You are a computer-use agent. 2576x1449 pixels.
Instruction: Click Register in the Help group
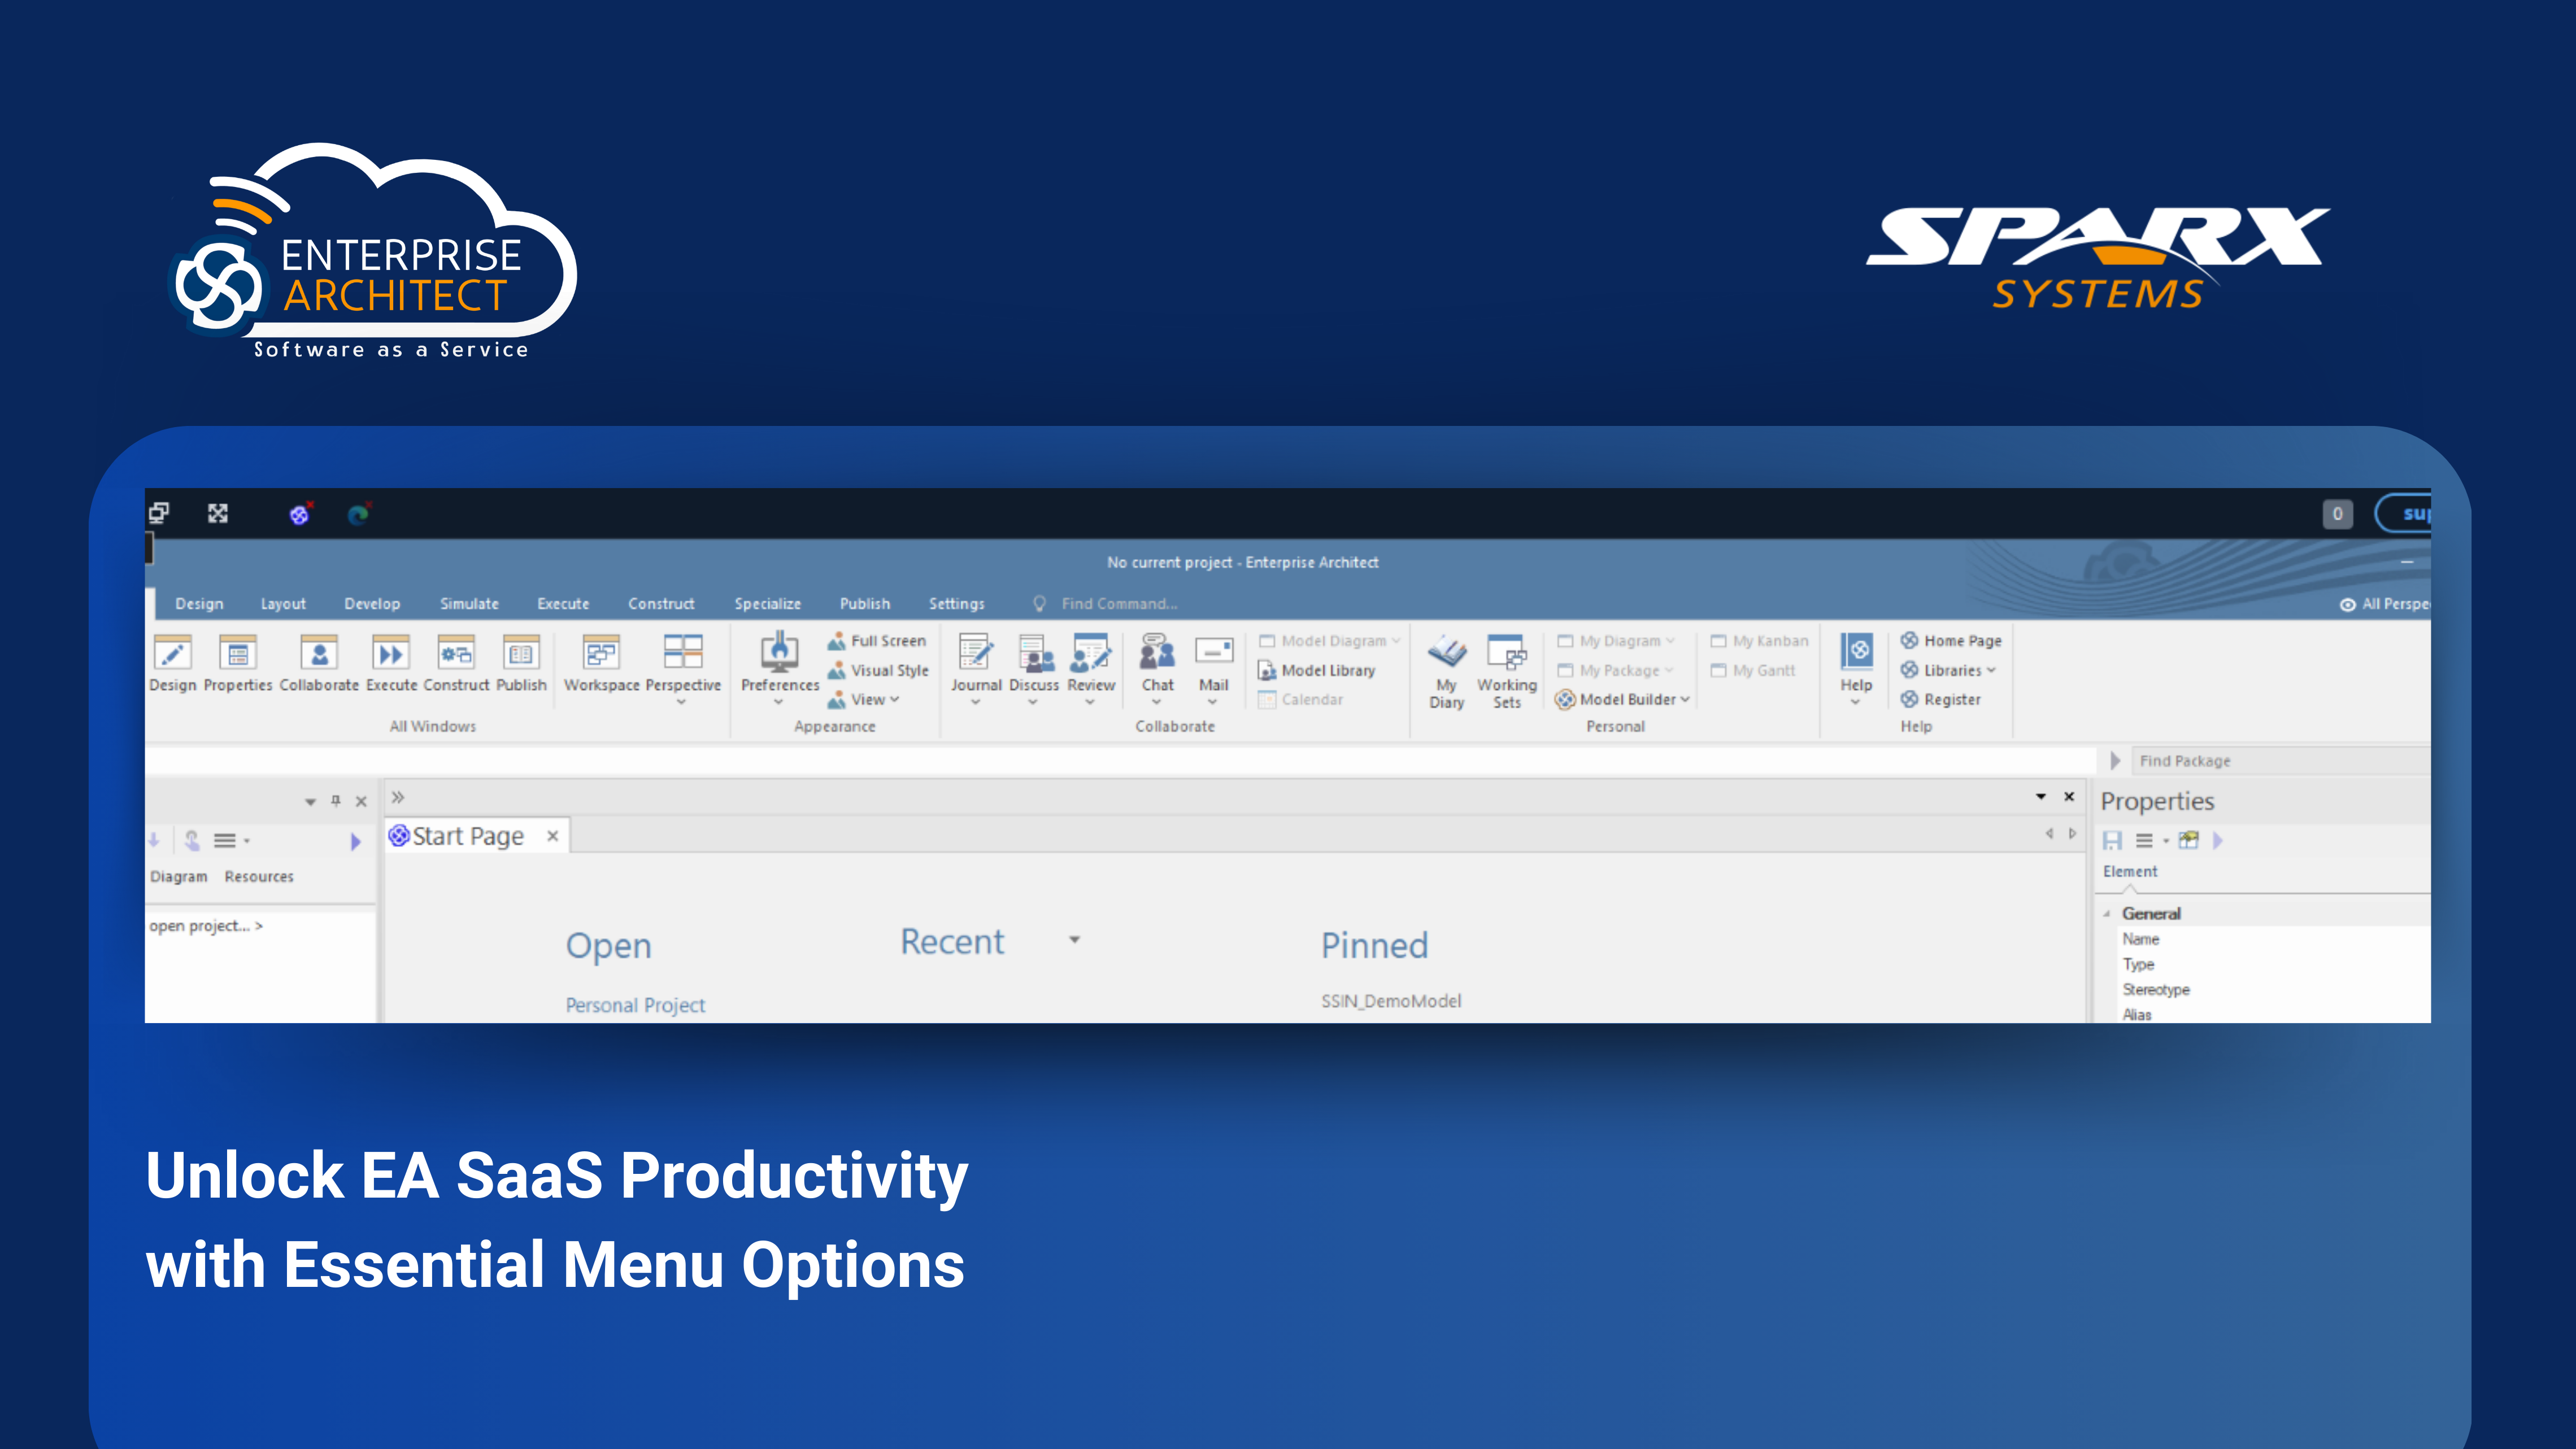[1941, 700]
